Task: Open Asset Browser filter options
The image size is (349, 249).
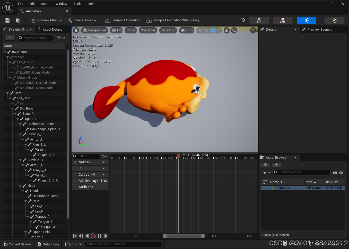Action: click(x=266, y=172)
